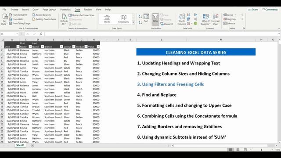This screenshot has width=281, height=158.
Task: Open the Comments pane
Action: tap(270, 10)
